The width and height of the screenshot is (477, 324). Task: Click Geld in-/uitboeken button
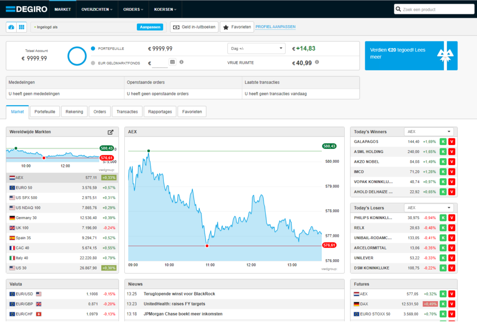[x=194, y=27]
